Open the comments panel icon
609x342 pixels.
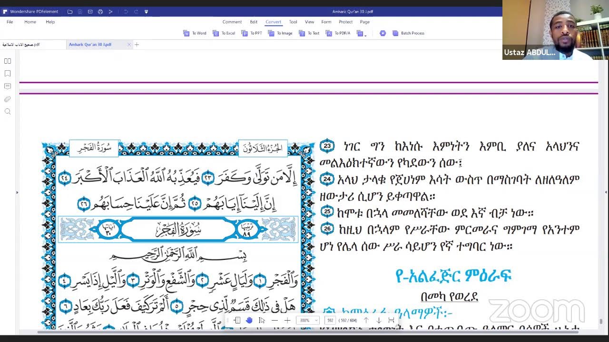coord(8,86)
